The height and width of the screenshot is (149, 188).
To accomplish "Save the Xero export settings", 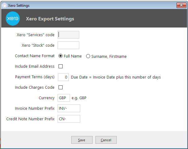I will point(82,140).
